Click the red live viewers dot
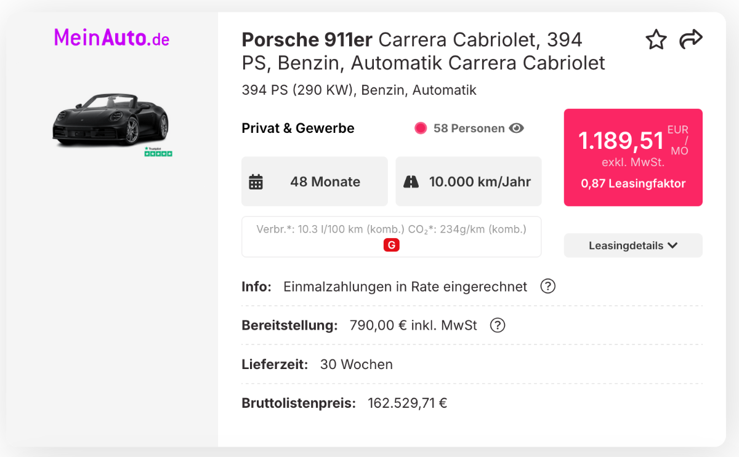The height and width of the screenshot is (457, 739). (421, 129)
